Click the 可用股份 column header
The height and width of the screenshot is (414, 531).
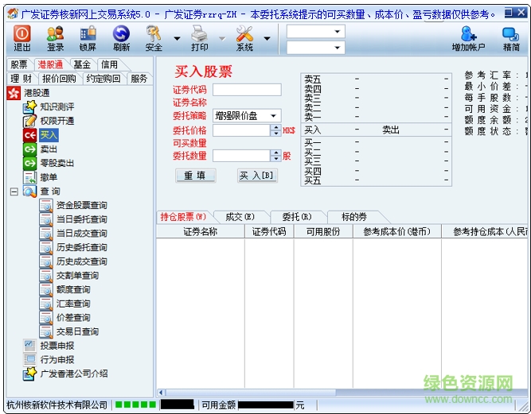tap(323, 231)
